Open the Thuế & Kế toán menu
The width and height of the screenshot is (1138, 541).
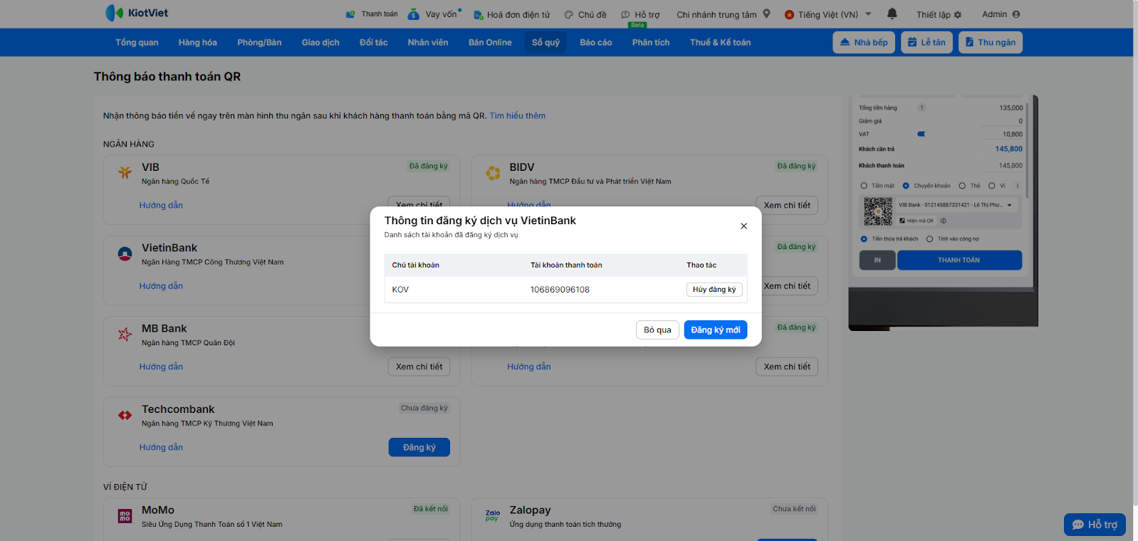tap(720, 43)
